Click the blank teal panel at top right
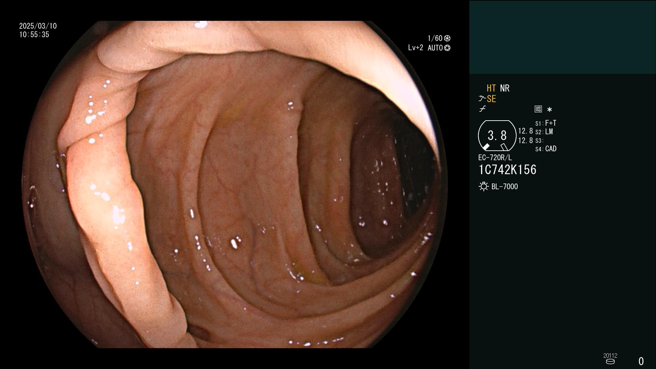656x369 pixels. pos(562,37)
